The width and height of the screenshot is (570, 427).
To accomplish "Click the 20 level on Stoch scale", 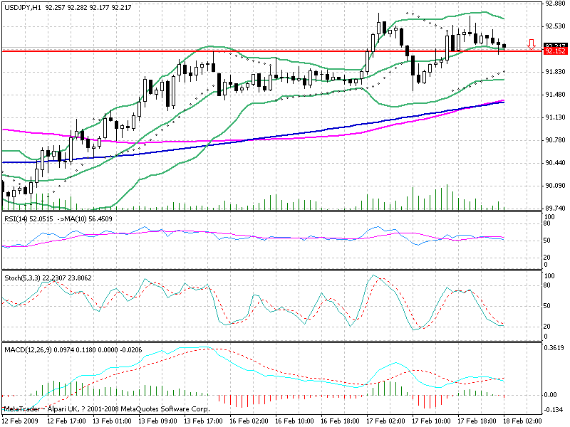I will tap(547, 327).
